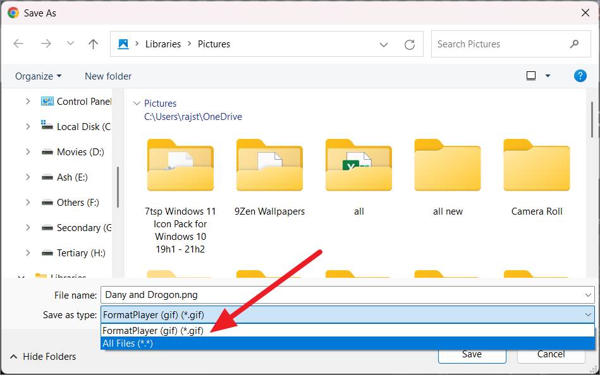600x375 pixels.
Task: Select the all new folder
Action: pyautogui.click(x=448, y=178)
